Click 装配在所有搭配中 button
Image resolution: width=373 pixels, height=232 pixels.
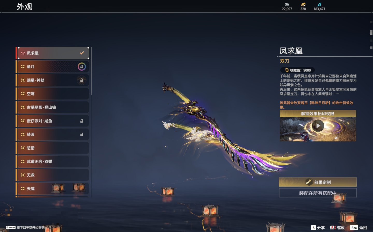point(318,193)
